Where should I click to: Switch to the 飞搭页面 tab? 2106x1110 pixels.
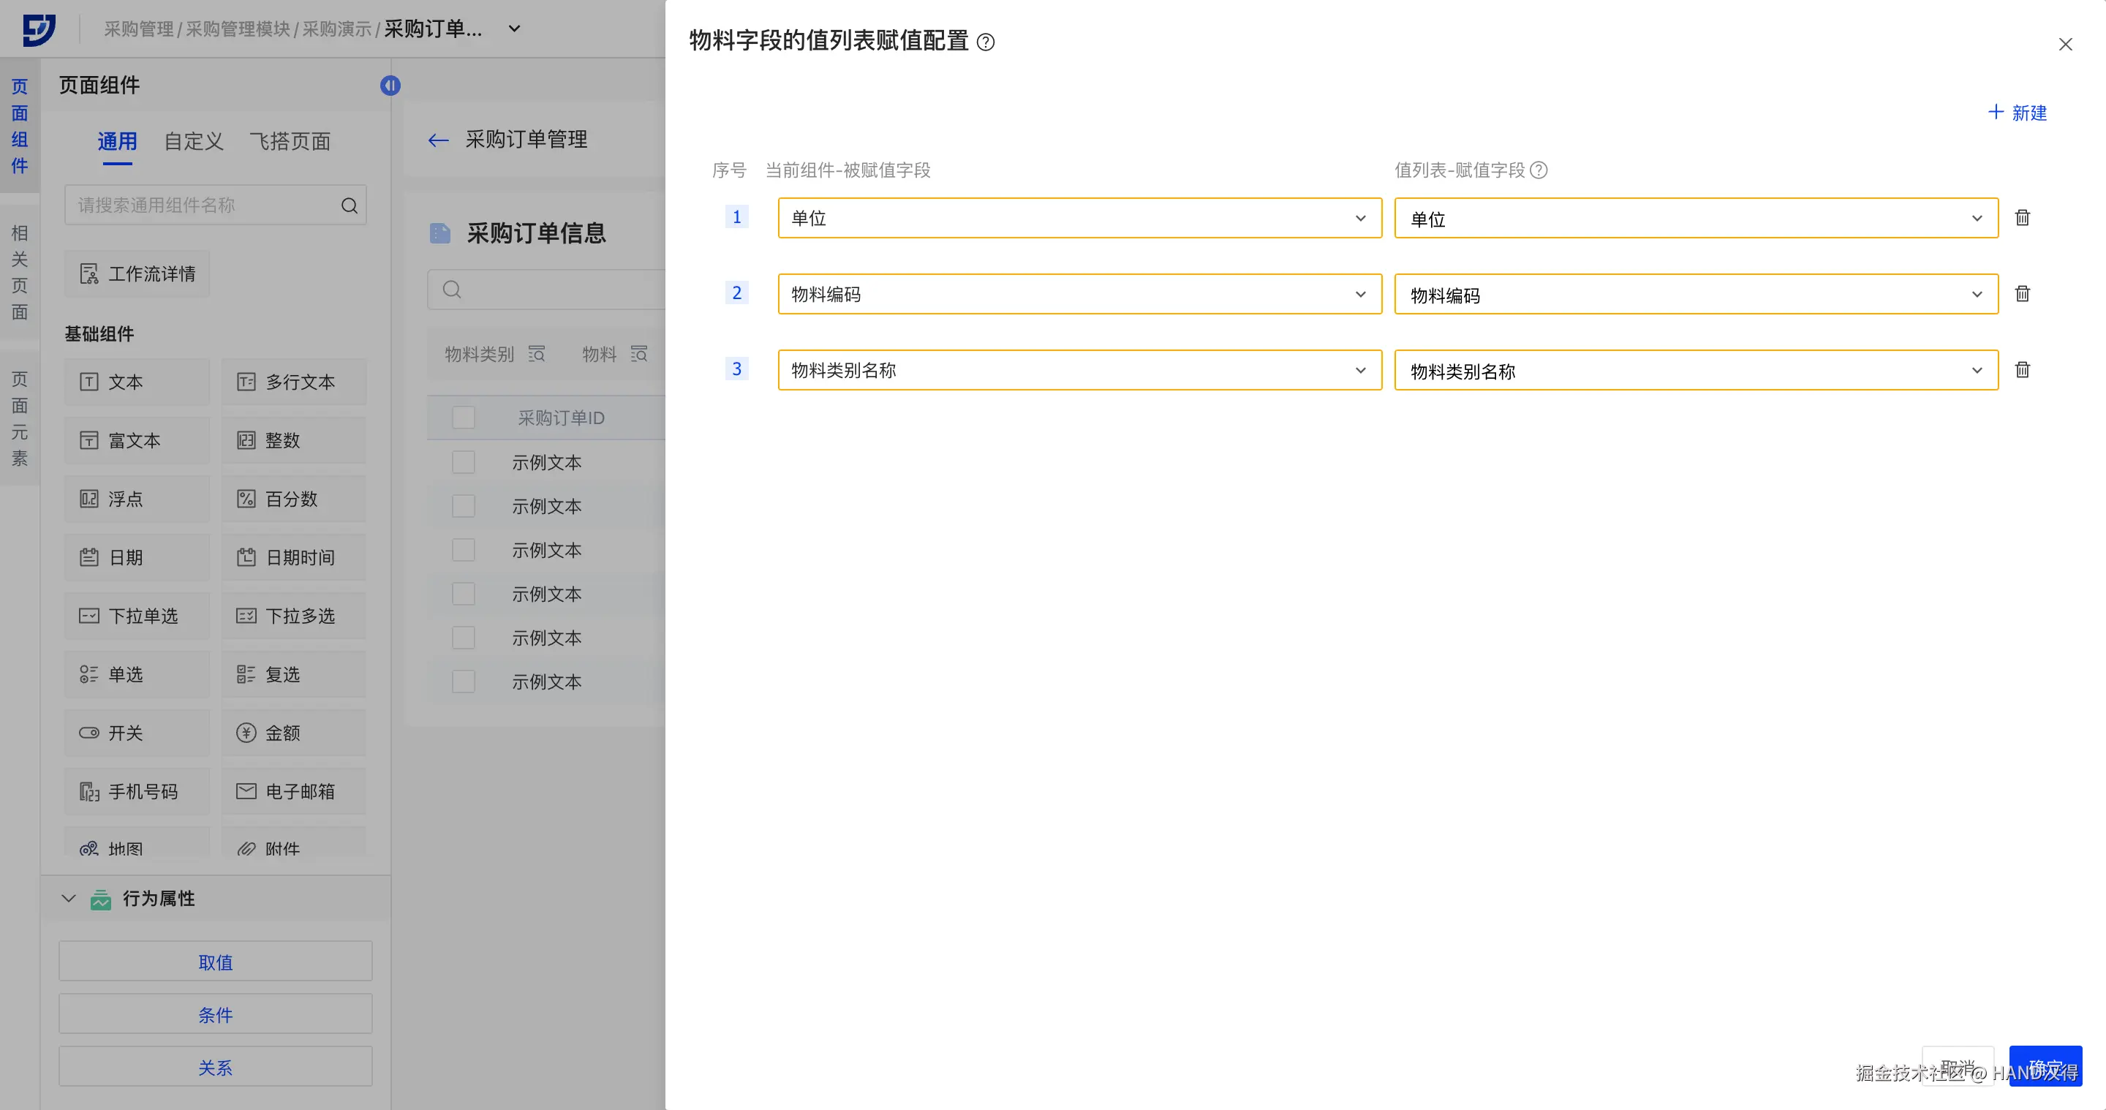[x=290, y=141]
